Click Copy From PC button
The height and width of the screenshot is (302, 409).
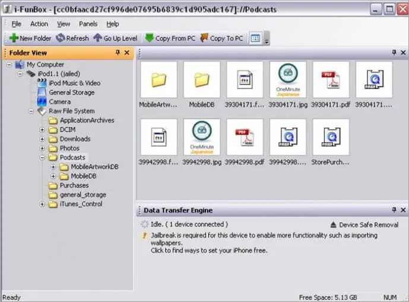pos(170,38)
